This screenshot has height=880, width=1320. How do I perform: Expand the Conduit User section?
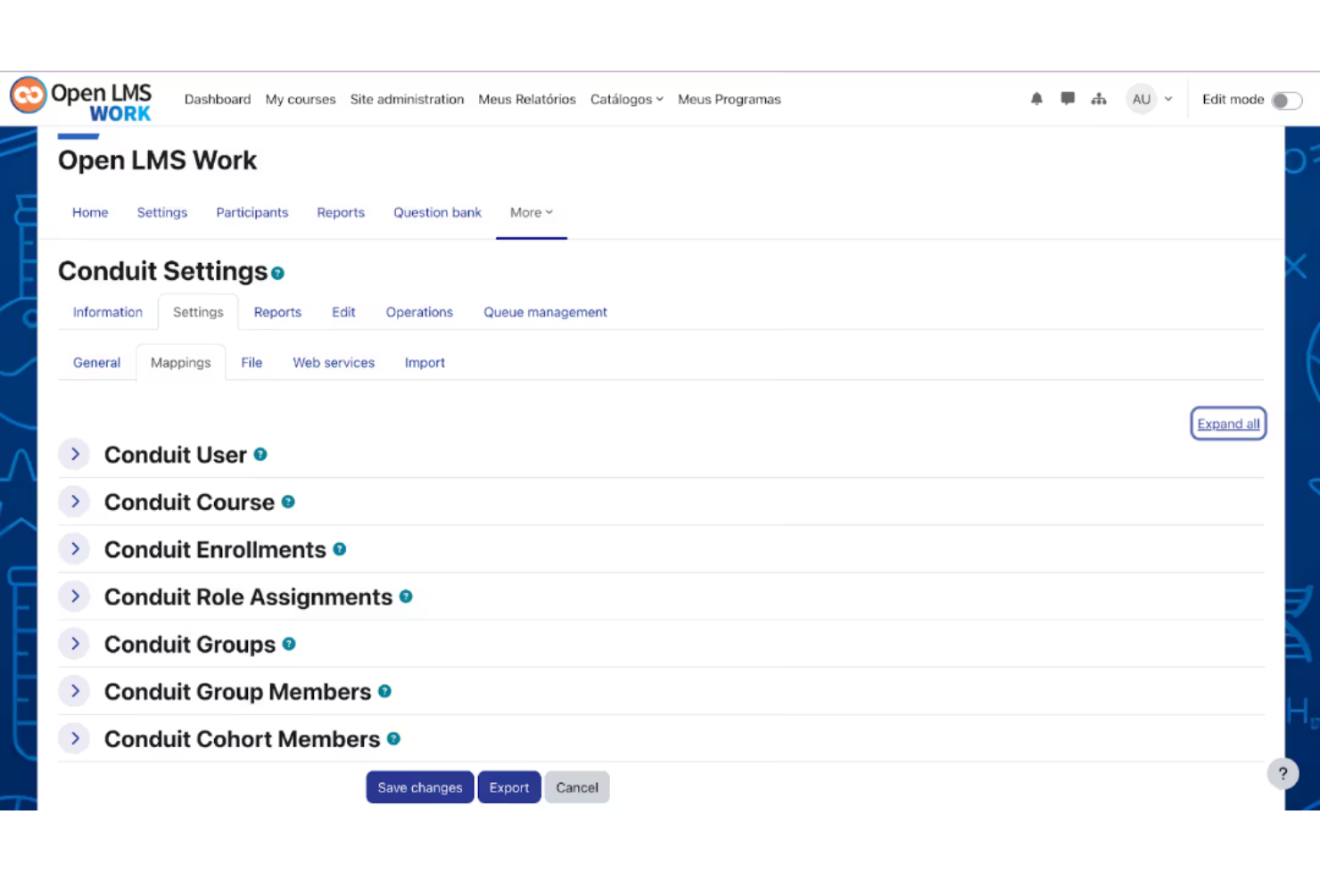74,454
